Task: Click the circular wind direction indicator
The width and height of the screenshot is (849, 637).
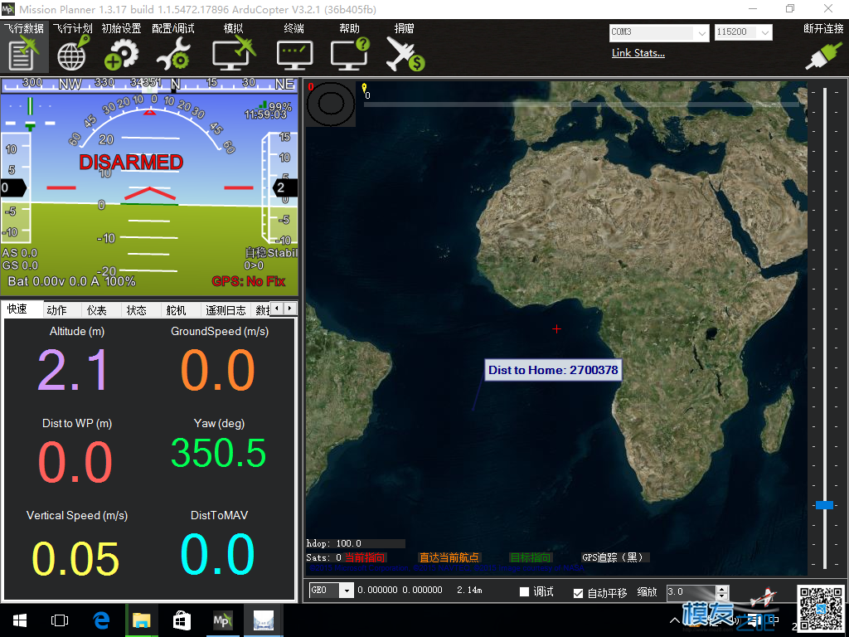Action: pyautogui.click(x=330, y=104)
